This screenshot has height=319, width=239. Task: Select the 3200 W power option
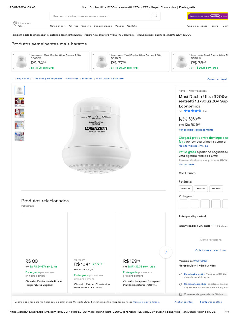(x=186, y=188)
